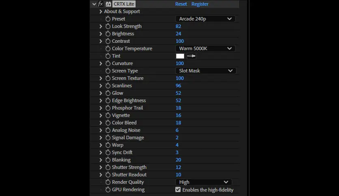Expand the Blanking property
Image resolution: width=339 pixels, height=196 pixels.
tap(101, 160)
